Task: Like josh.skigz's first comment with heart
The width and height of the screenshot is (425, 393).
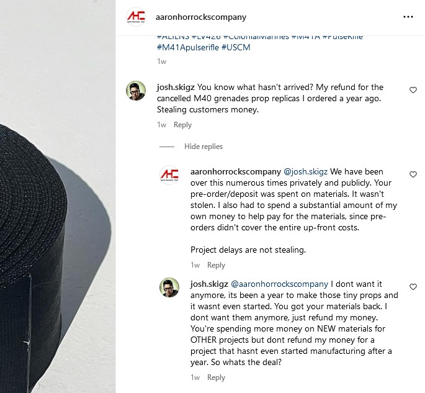Action: tap(413, 90)
